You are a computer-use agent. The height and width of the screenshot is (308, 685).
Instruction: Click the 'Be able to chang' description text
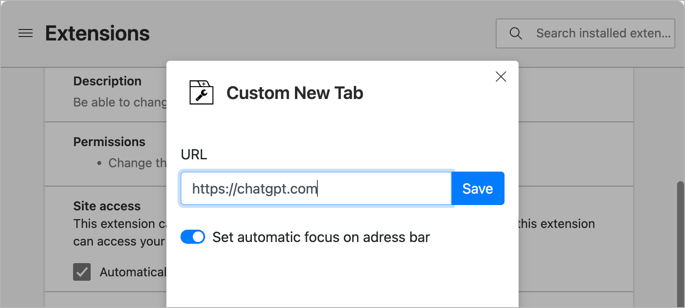pos(120,102)
